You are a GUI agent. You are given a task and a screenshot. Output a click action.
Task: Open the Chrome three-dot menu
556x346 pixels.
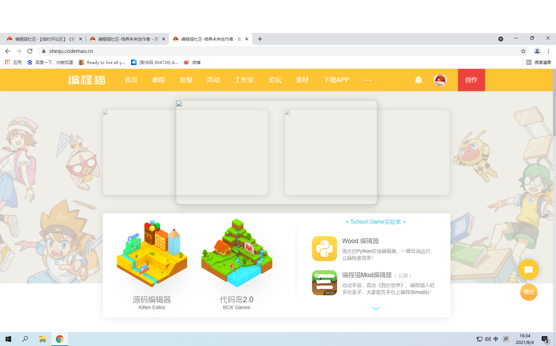pyautogui.click(x=548, y=51)
